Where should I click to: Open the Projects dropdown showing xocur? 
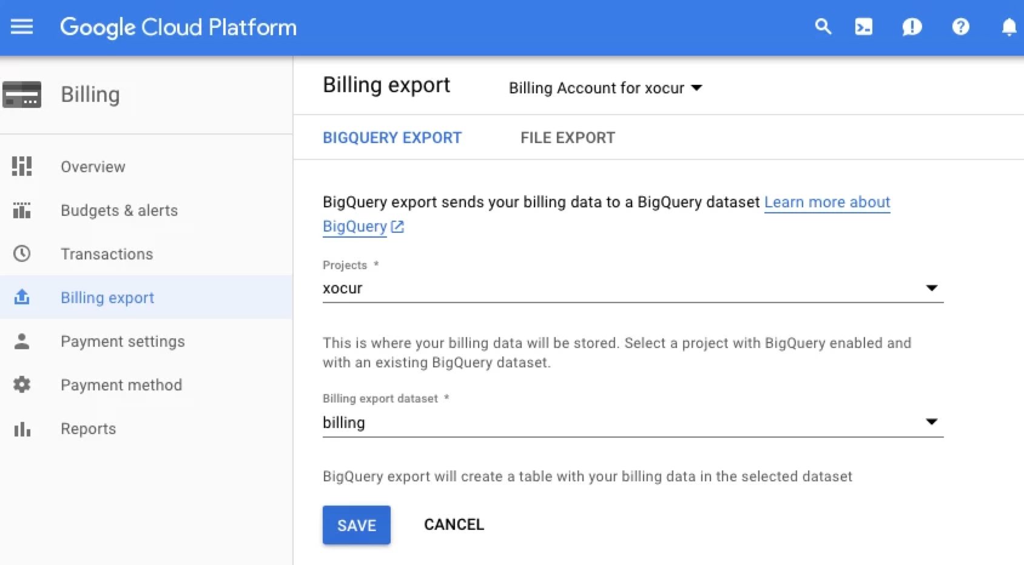[632, 289]
